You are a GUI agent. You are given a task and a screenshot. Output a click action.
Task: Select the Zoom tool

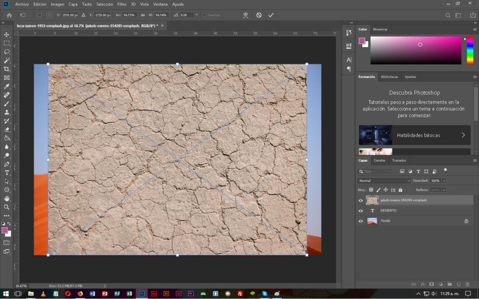(7, 207)
